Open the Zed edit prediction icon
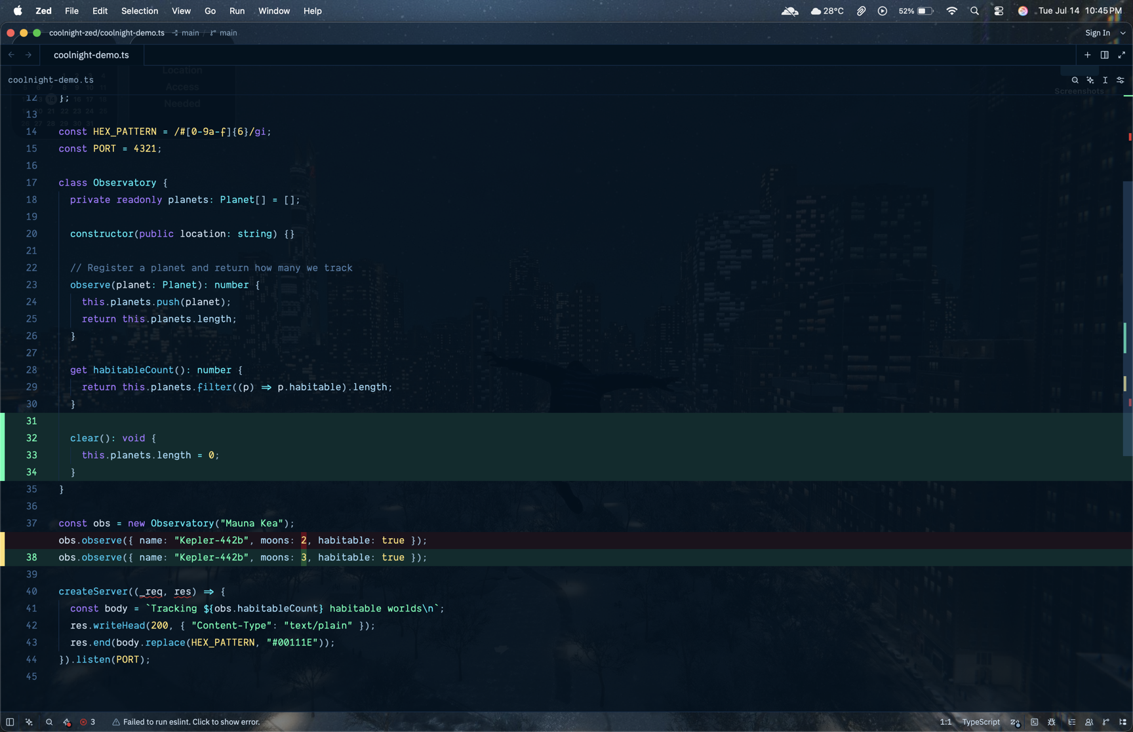1133x732 pixels. tap(1015, 722)
